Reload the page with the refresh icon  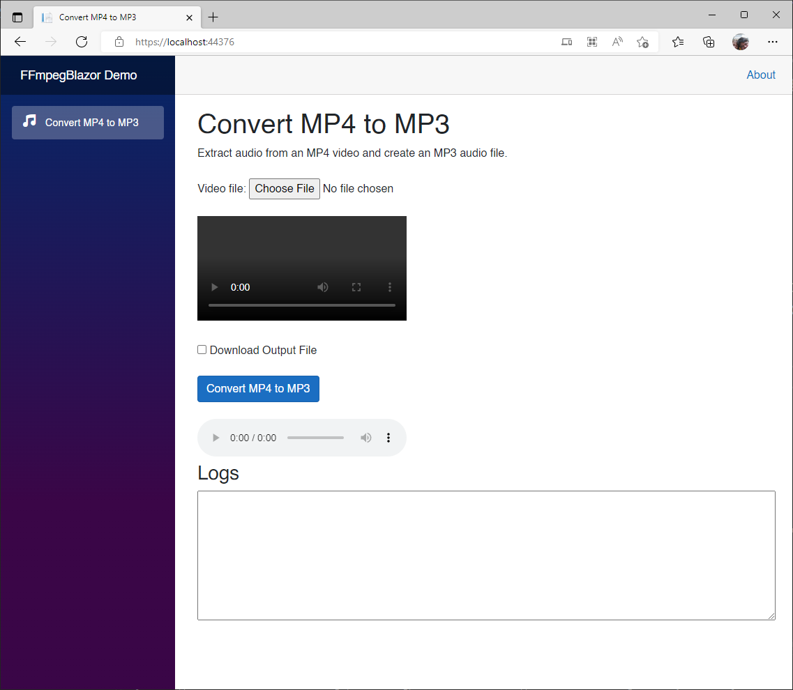pyautogui.click(x=82, y=42)
